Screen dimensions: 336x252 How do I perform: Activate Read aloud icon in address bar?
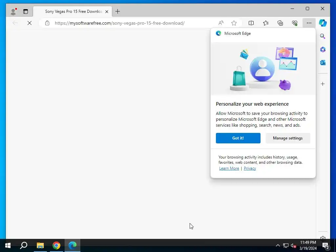221,23
